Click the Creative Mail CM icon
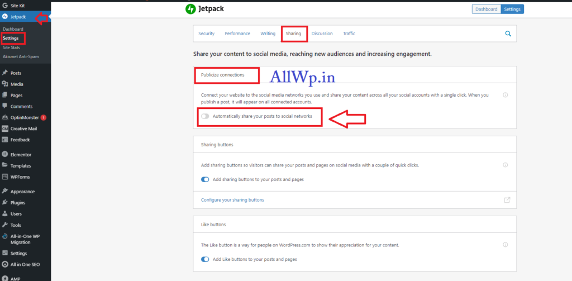Screen dimensions: 572x281 pyautogui.click(x=5, y=128)
